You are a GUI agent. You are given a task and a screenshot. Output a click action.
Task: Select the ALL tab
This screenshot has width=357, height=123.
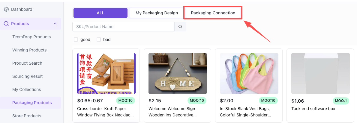tap(100, 13)
